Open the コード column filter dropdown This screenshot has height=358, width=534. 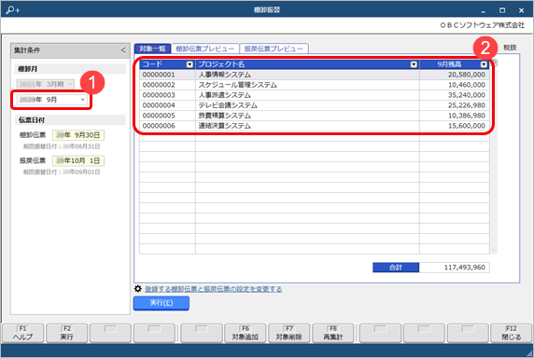pyautogui.click(x=190, y=64)
